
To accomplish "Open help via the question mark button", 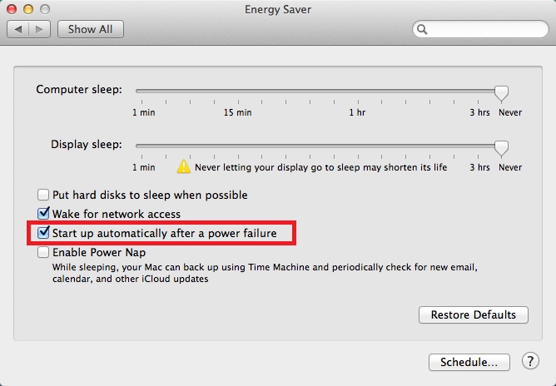I will [x=530, y=361].
